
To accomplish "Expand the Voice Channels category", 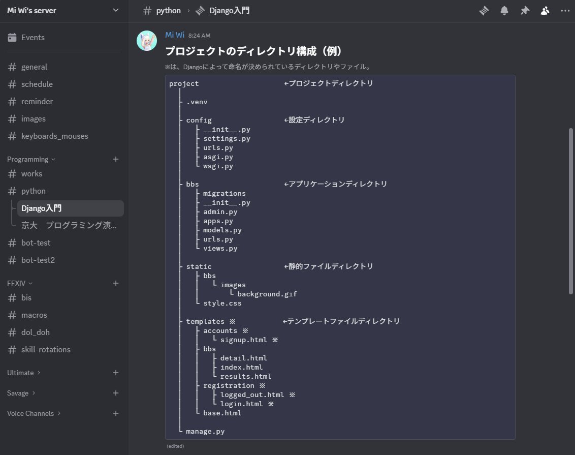I will pyautogui.click(x=34, y=413).
